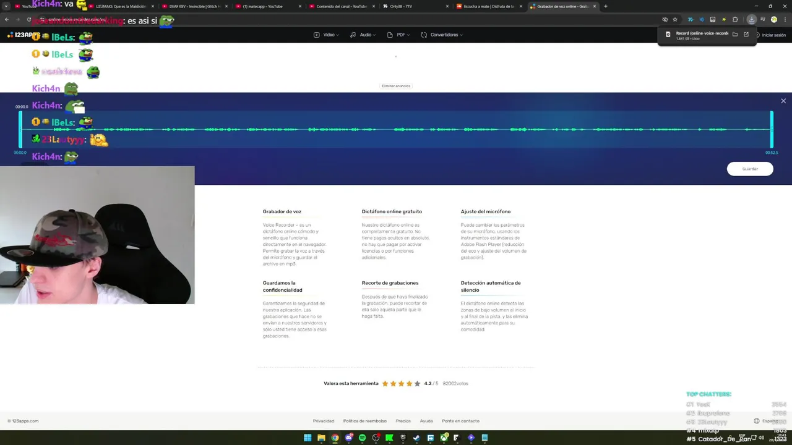Click the 123apps.com footer text

(x=23, y=421)
